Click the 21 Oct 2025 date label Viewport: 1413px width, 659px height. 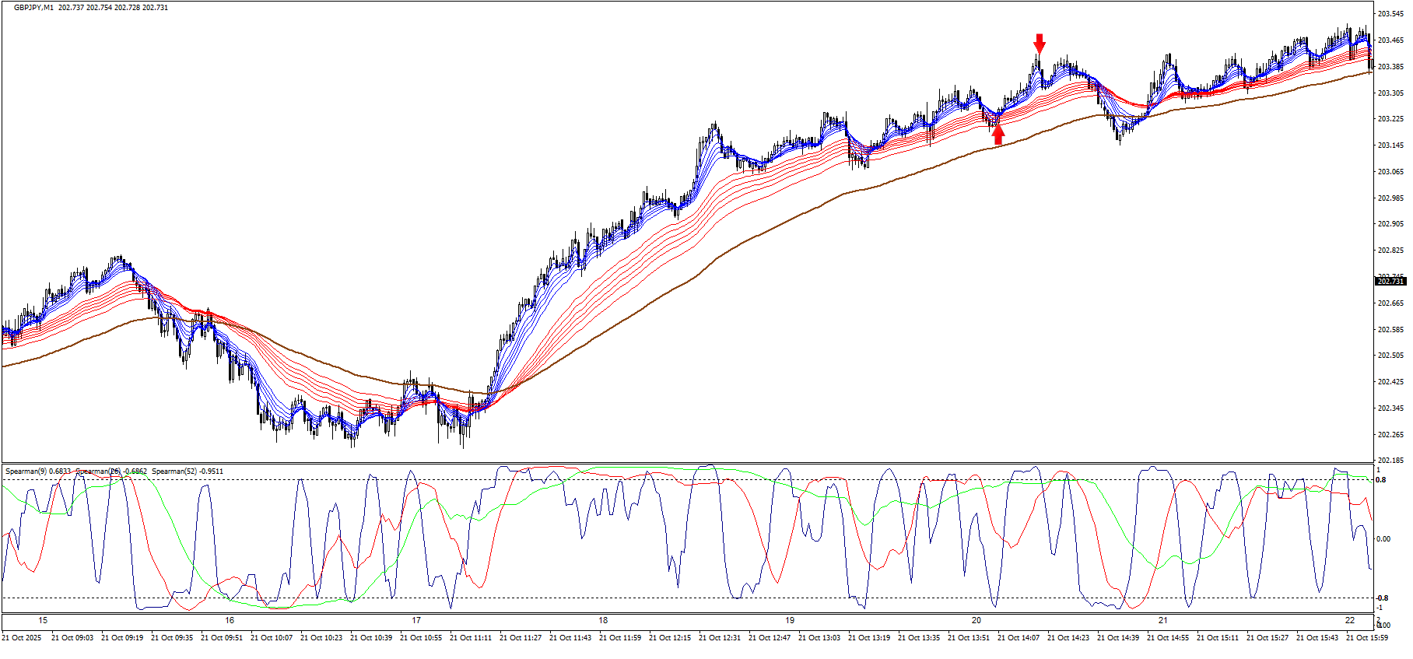[x=22, y=638]
